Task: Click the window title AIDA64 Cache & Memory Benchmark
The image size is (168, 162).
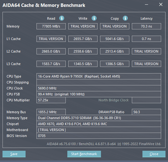Action: click(44, 5)
